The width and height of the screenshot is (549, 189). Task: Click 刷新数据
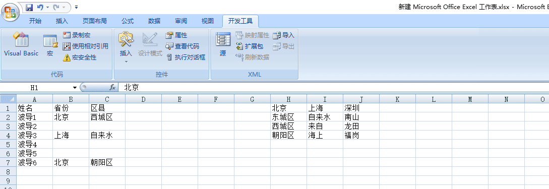252,57
